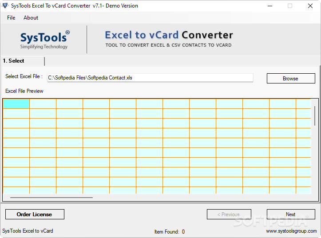The width and height of the screenshot is (321, 238).
Task: Close the converter window
Action: click(x=310, y=6)
